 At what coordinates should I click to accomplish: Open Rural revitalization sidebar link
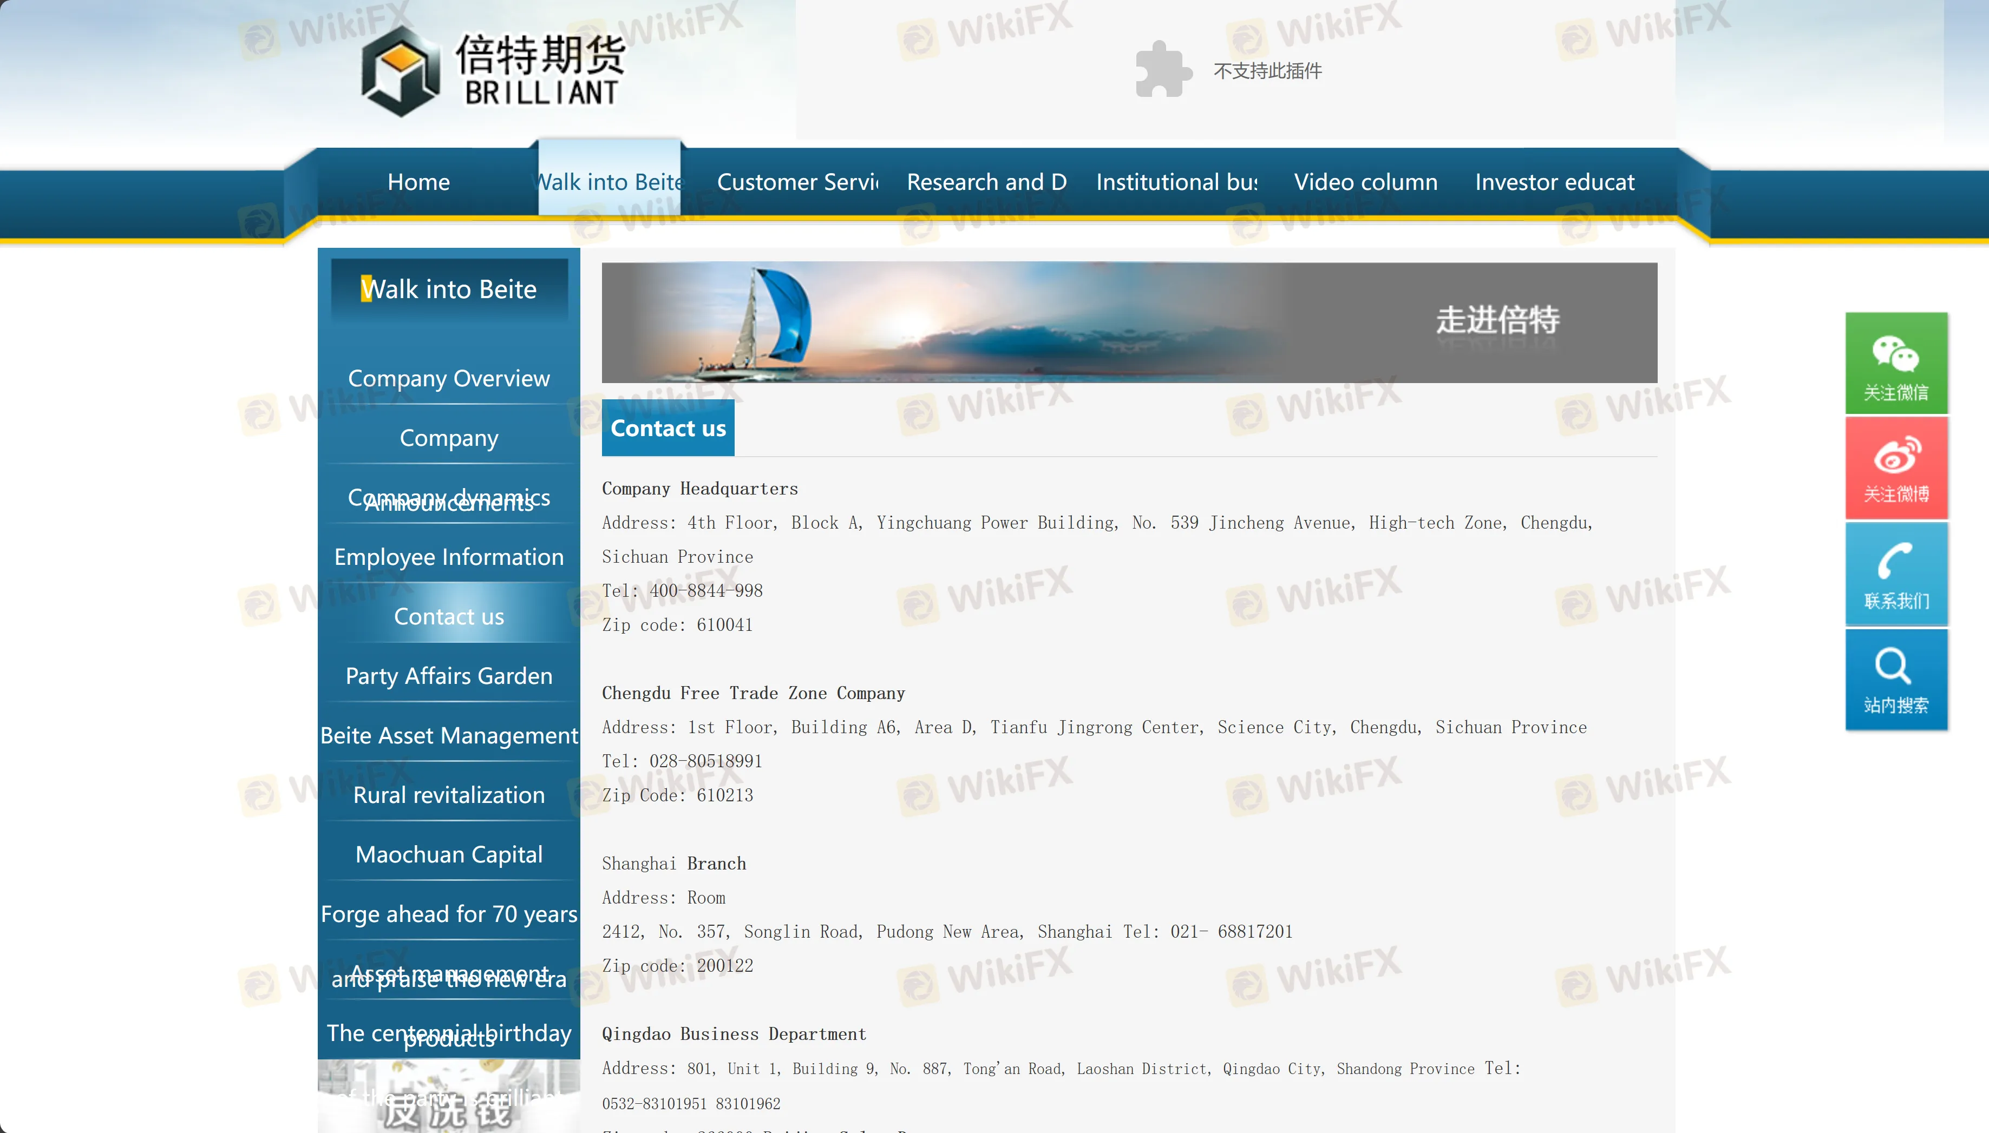[449, 794]
